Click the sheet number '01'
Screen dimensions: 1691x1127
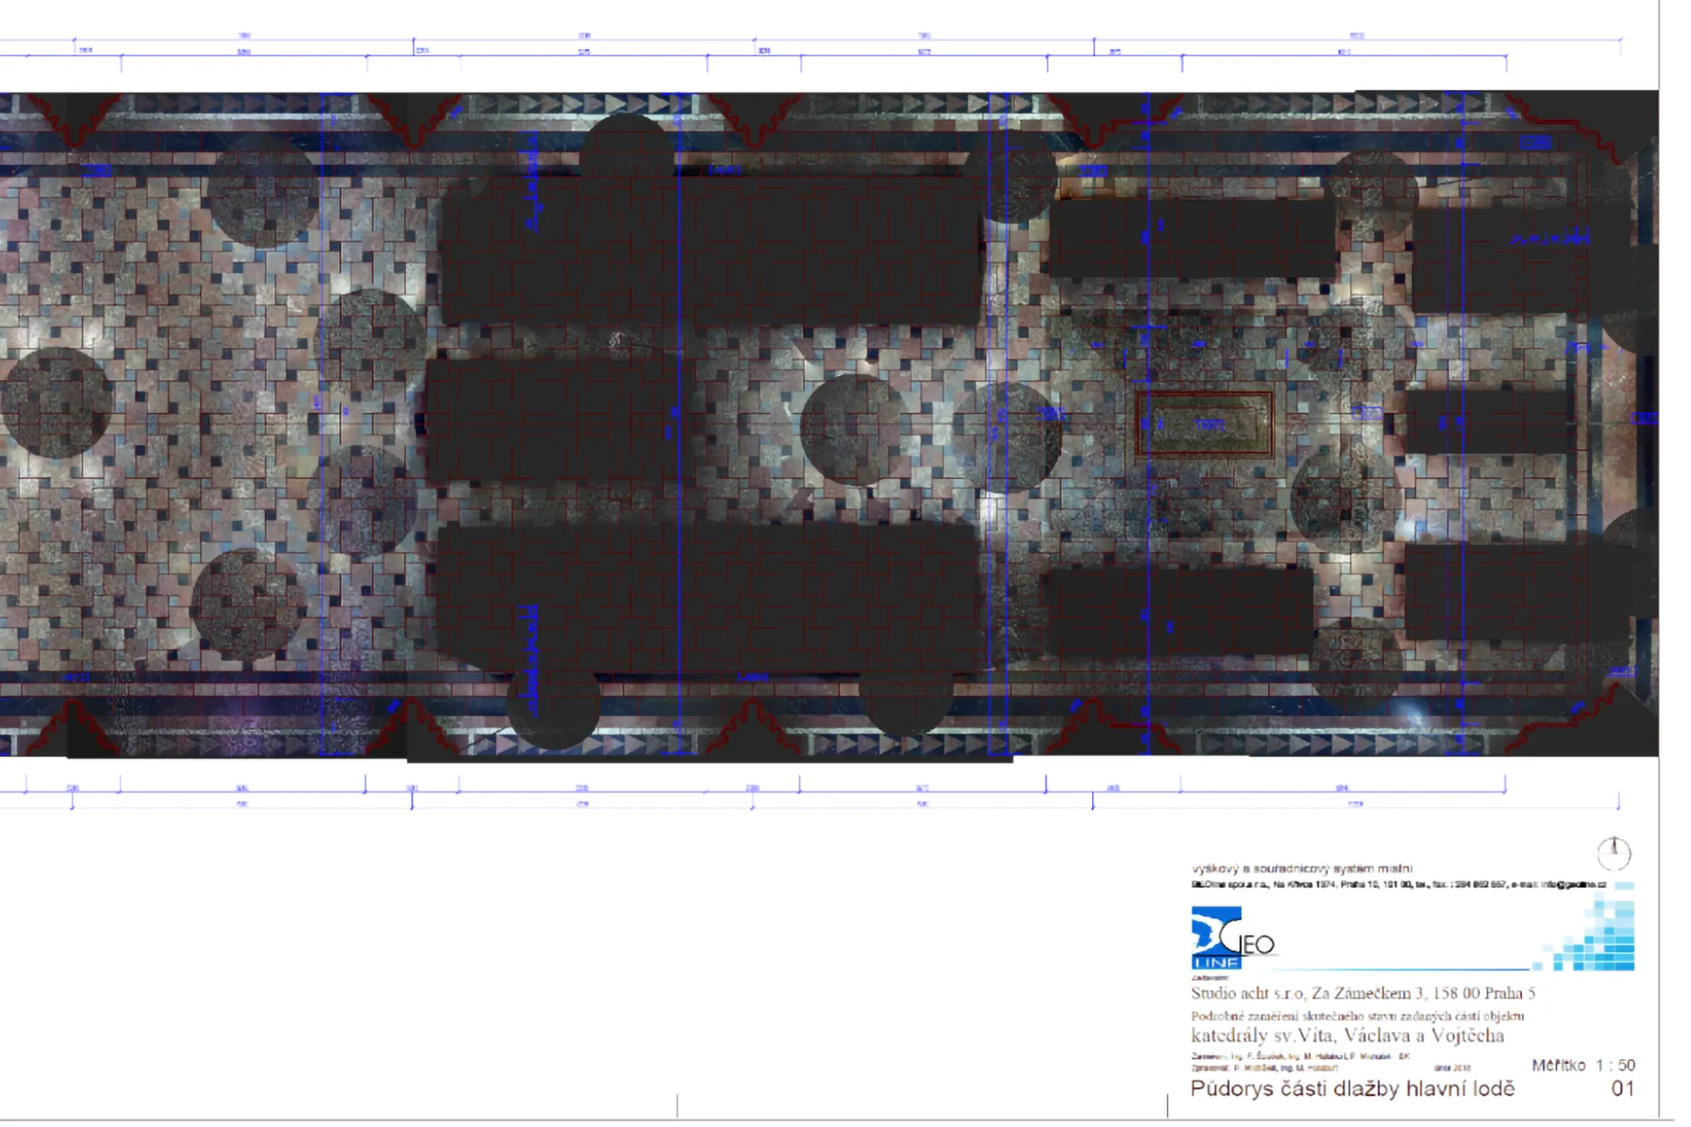click(x=1622, y=1089)
